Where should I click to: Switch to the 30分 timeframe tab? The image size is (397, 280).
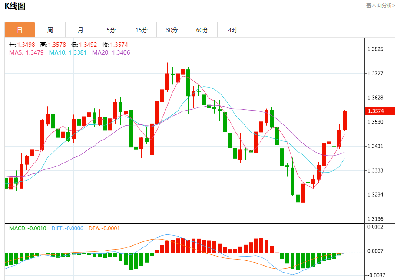click(x=172, y=30)
